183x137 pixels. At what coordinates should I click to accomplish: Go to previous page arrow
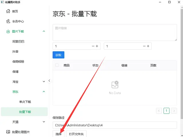[x=159, y=111]
